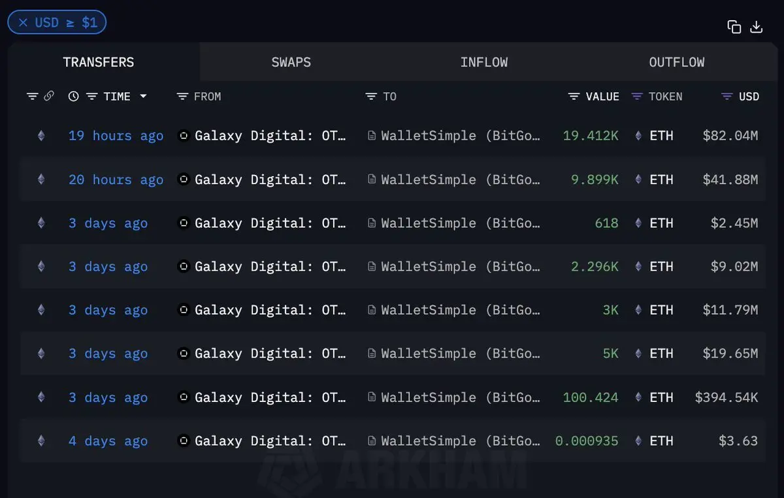Click the 0.000935 value cell
The width and height of the screenshot is (784, 498).
pos(587,441)
